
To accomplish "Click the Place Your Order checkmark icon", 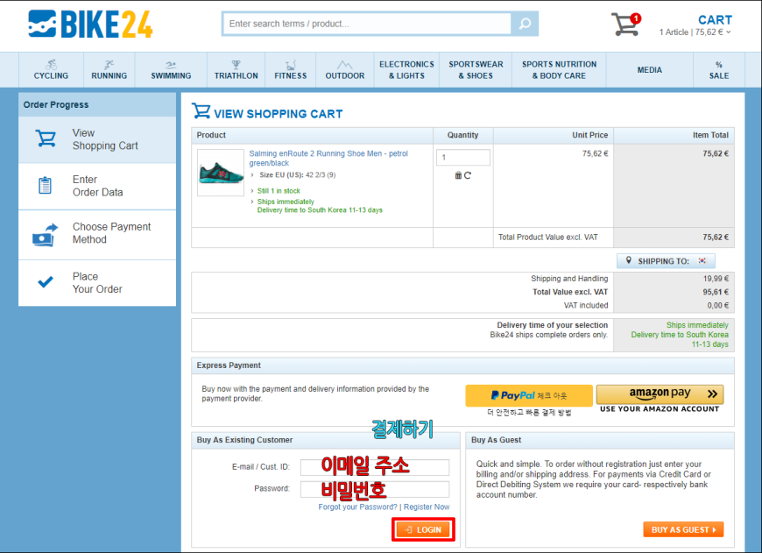I will 46,282.
